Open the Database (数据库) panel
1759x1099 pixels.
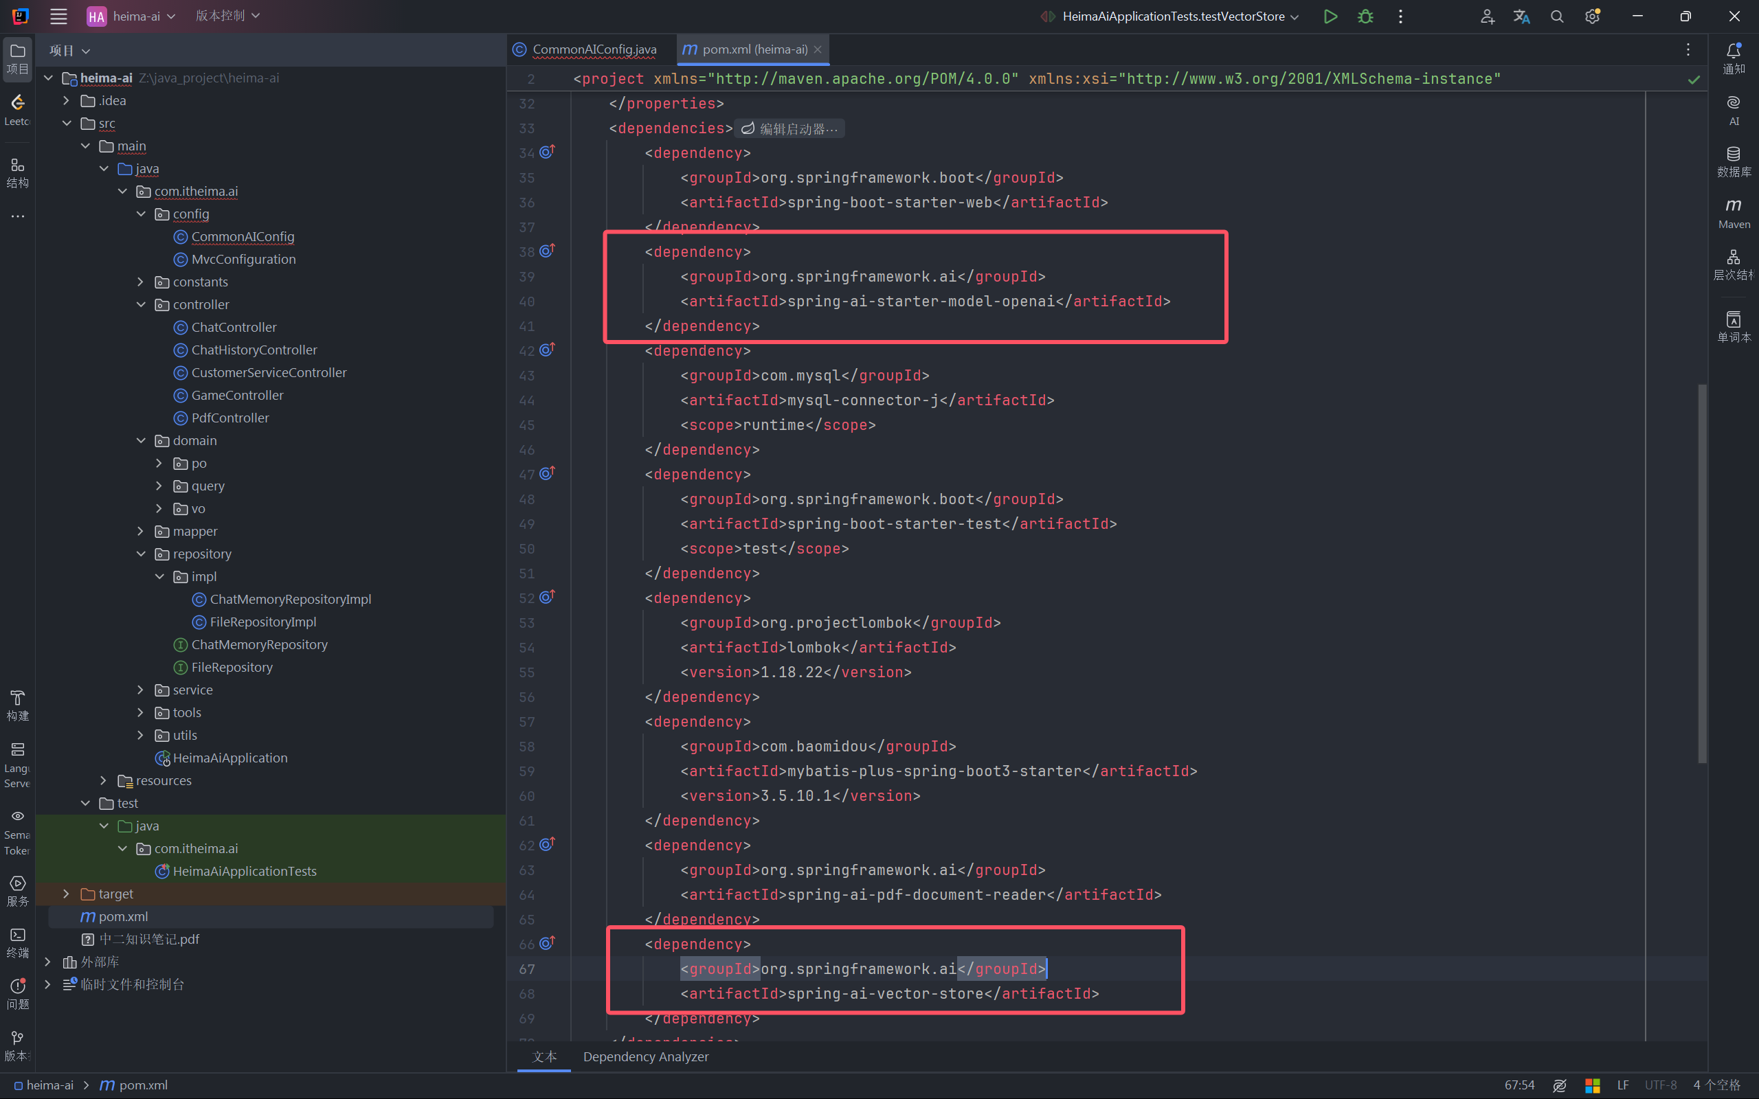[1733, 161]
